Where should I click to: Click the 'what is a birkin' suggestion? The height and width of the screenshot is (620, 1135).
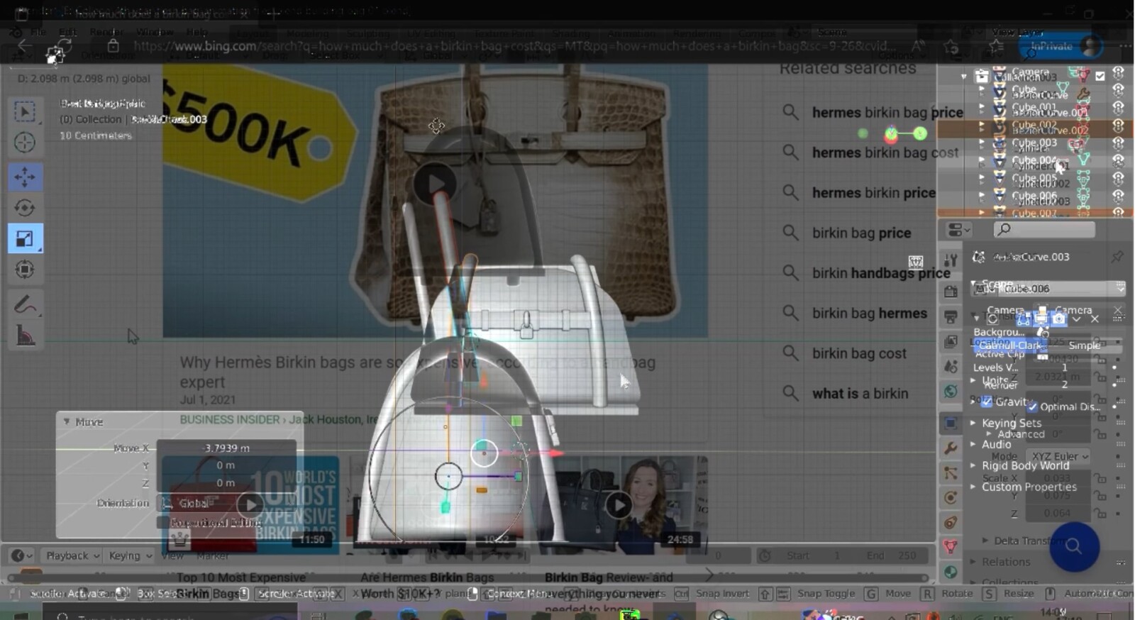(x=860, y=394)
